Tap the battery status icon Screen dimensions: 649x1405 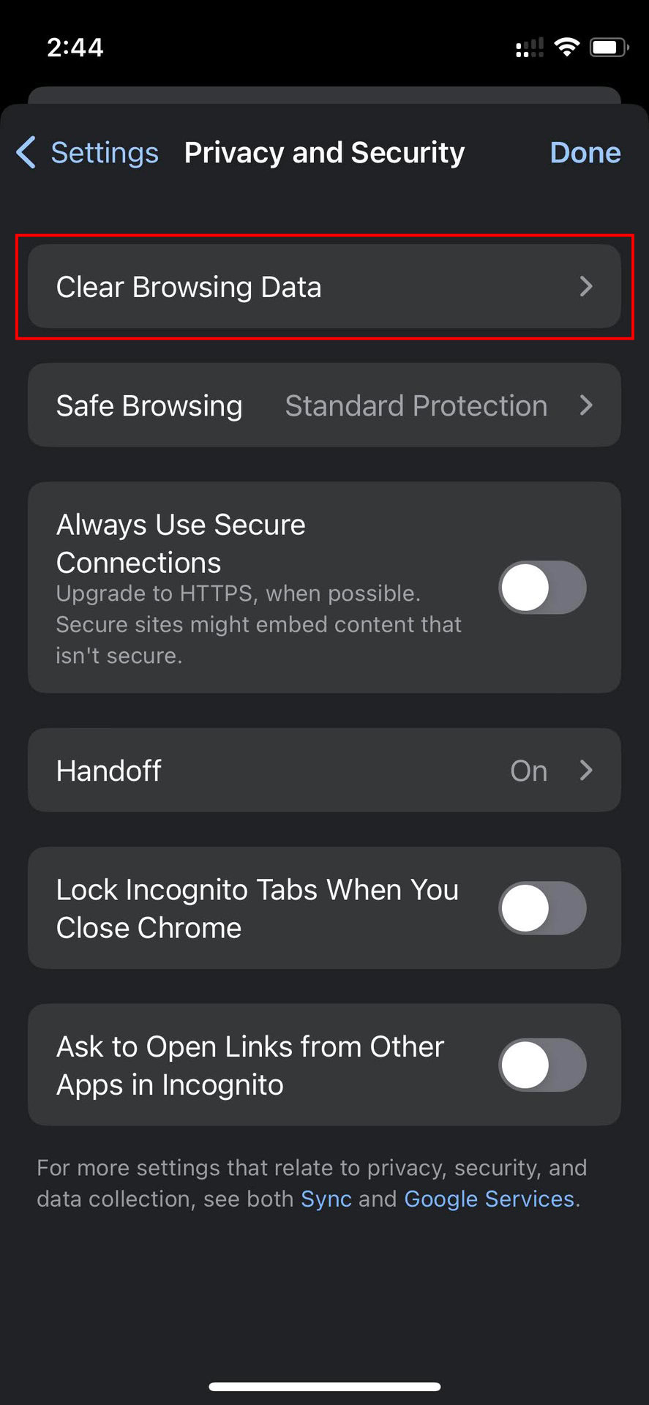pyautogui.click(x=608, y=48)
